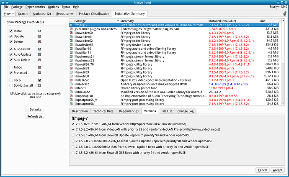
Task: Click the Defaults button
Action: tap(35, 109)
